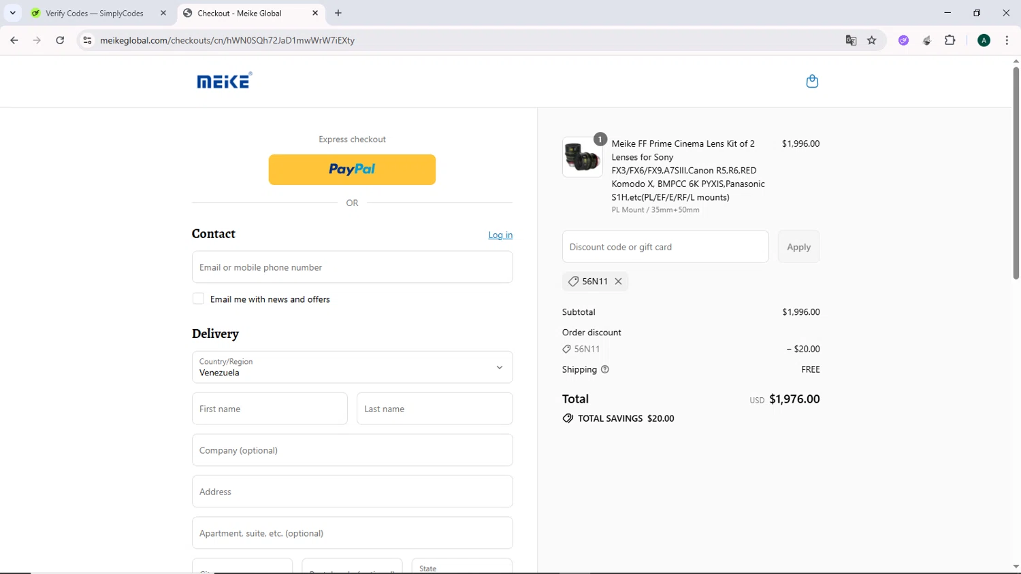Click the translate page icon
Image resolution: width=1021 pixels, height=574 pixels.
click(x=851, y=40)
